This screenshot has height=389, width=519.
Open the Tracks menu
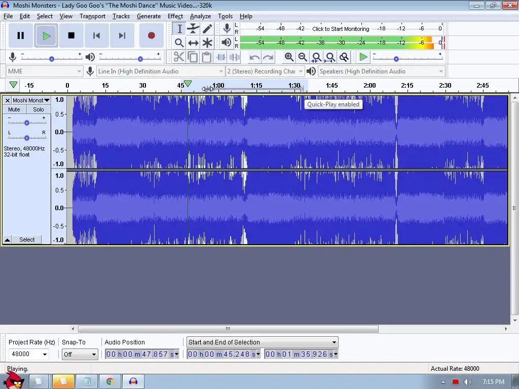pyautogui.click(x=121, y=16)
